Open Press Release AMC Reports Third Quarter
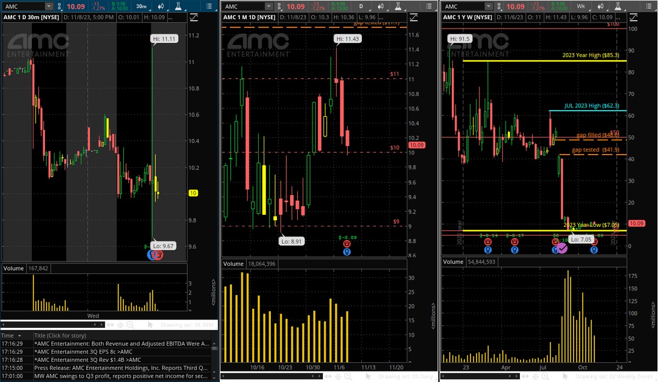658x382 pixels. (122, 368)
